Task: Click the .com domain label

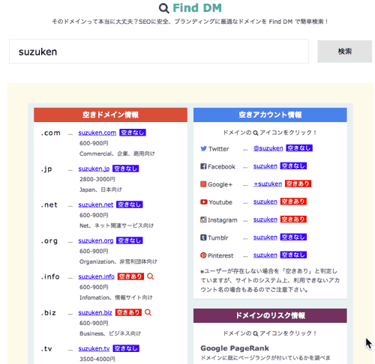Action: [51, 133]
